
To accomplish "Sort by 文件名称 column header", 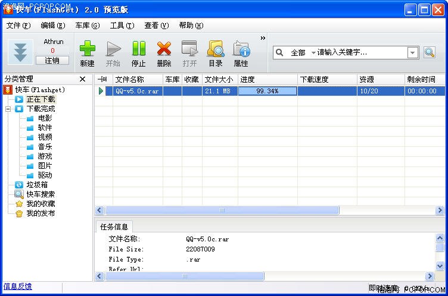I will click(x=138, y=79).
